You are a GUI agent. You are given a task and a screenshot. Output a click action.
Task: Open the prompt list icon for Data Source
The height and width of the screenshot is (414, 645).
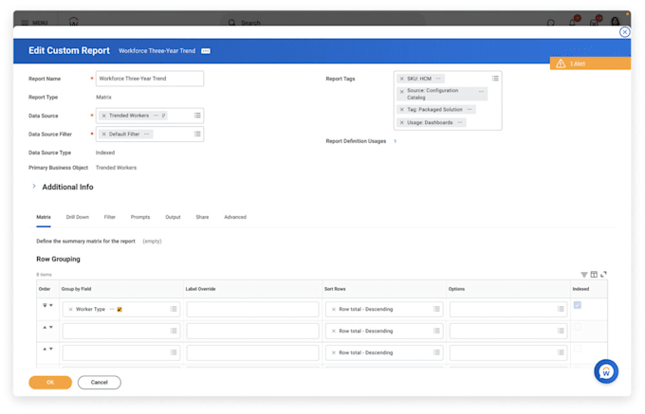[197, 116]
